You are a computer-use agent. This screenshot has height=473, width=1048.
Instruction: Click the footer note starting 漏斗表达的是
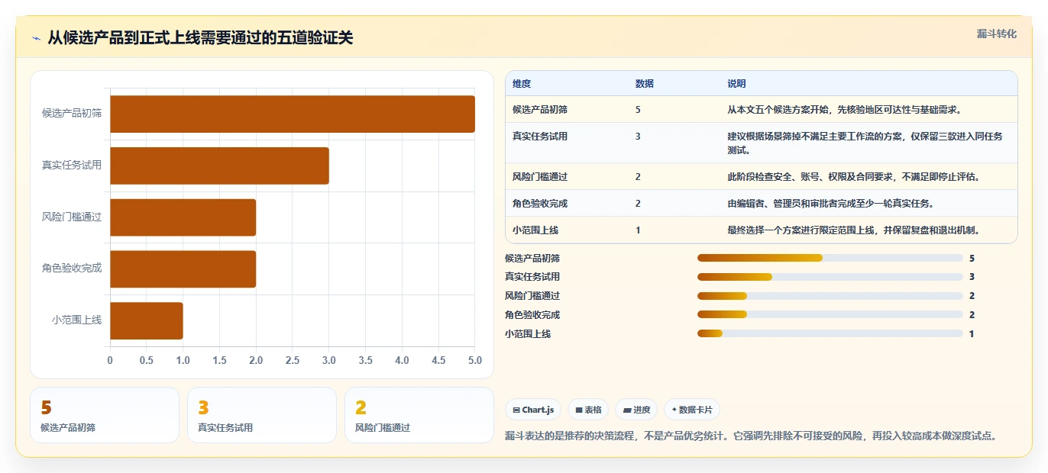(752, 436)
